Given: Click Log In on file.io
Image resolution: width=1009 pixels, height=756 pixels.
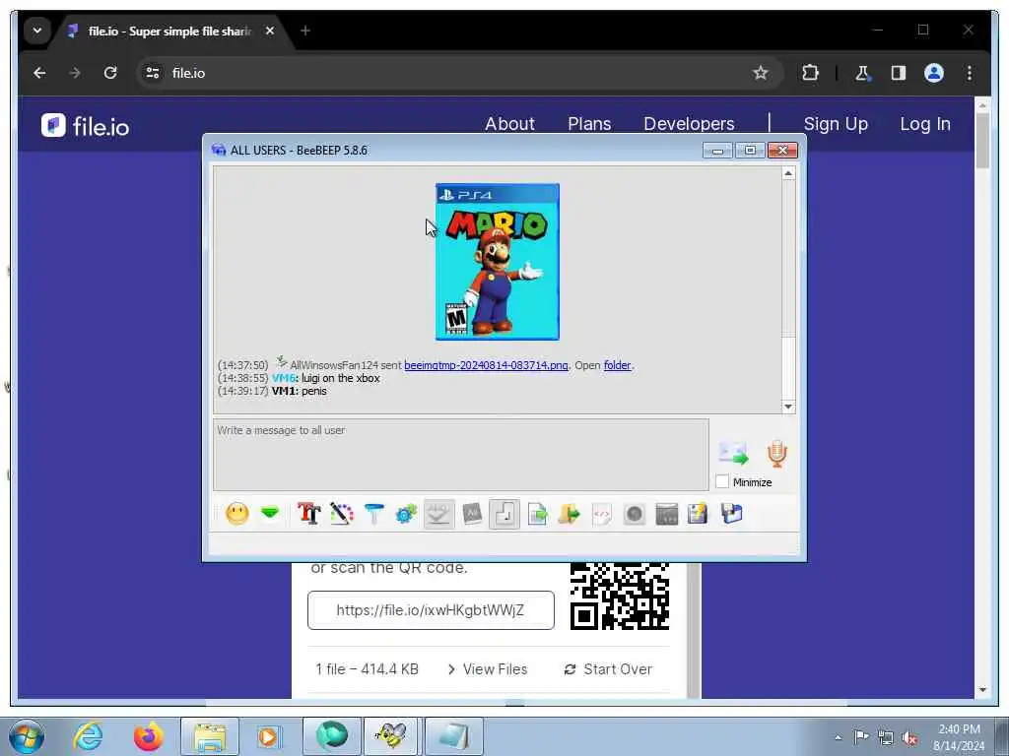Looking at the screenshot, I should point(925,124).
